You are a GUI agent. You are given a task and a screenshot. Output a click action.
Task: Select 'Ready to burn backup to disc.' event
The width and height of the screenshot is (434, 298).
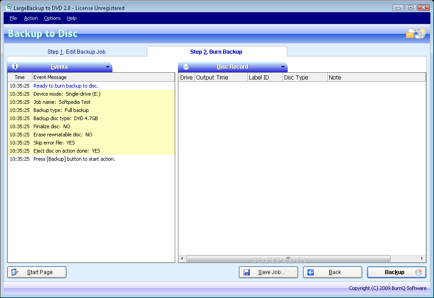pos(91,86)
